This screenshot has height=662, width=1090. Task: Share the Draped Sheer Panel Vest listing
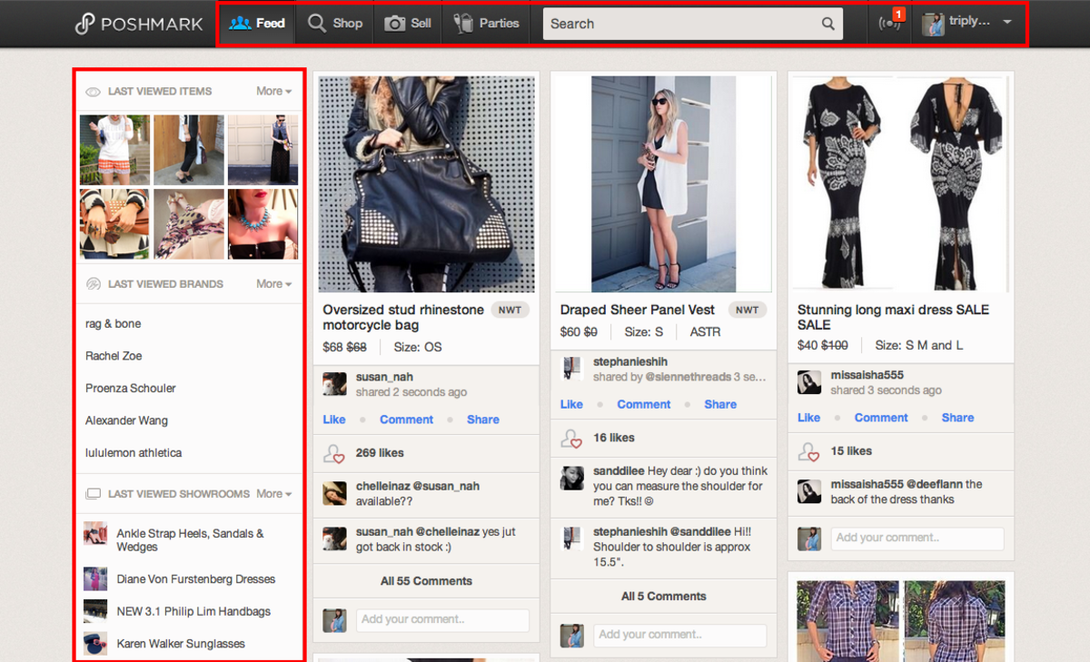(x=719, y=404)
